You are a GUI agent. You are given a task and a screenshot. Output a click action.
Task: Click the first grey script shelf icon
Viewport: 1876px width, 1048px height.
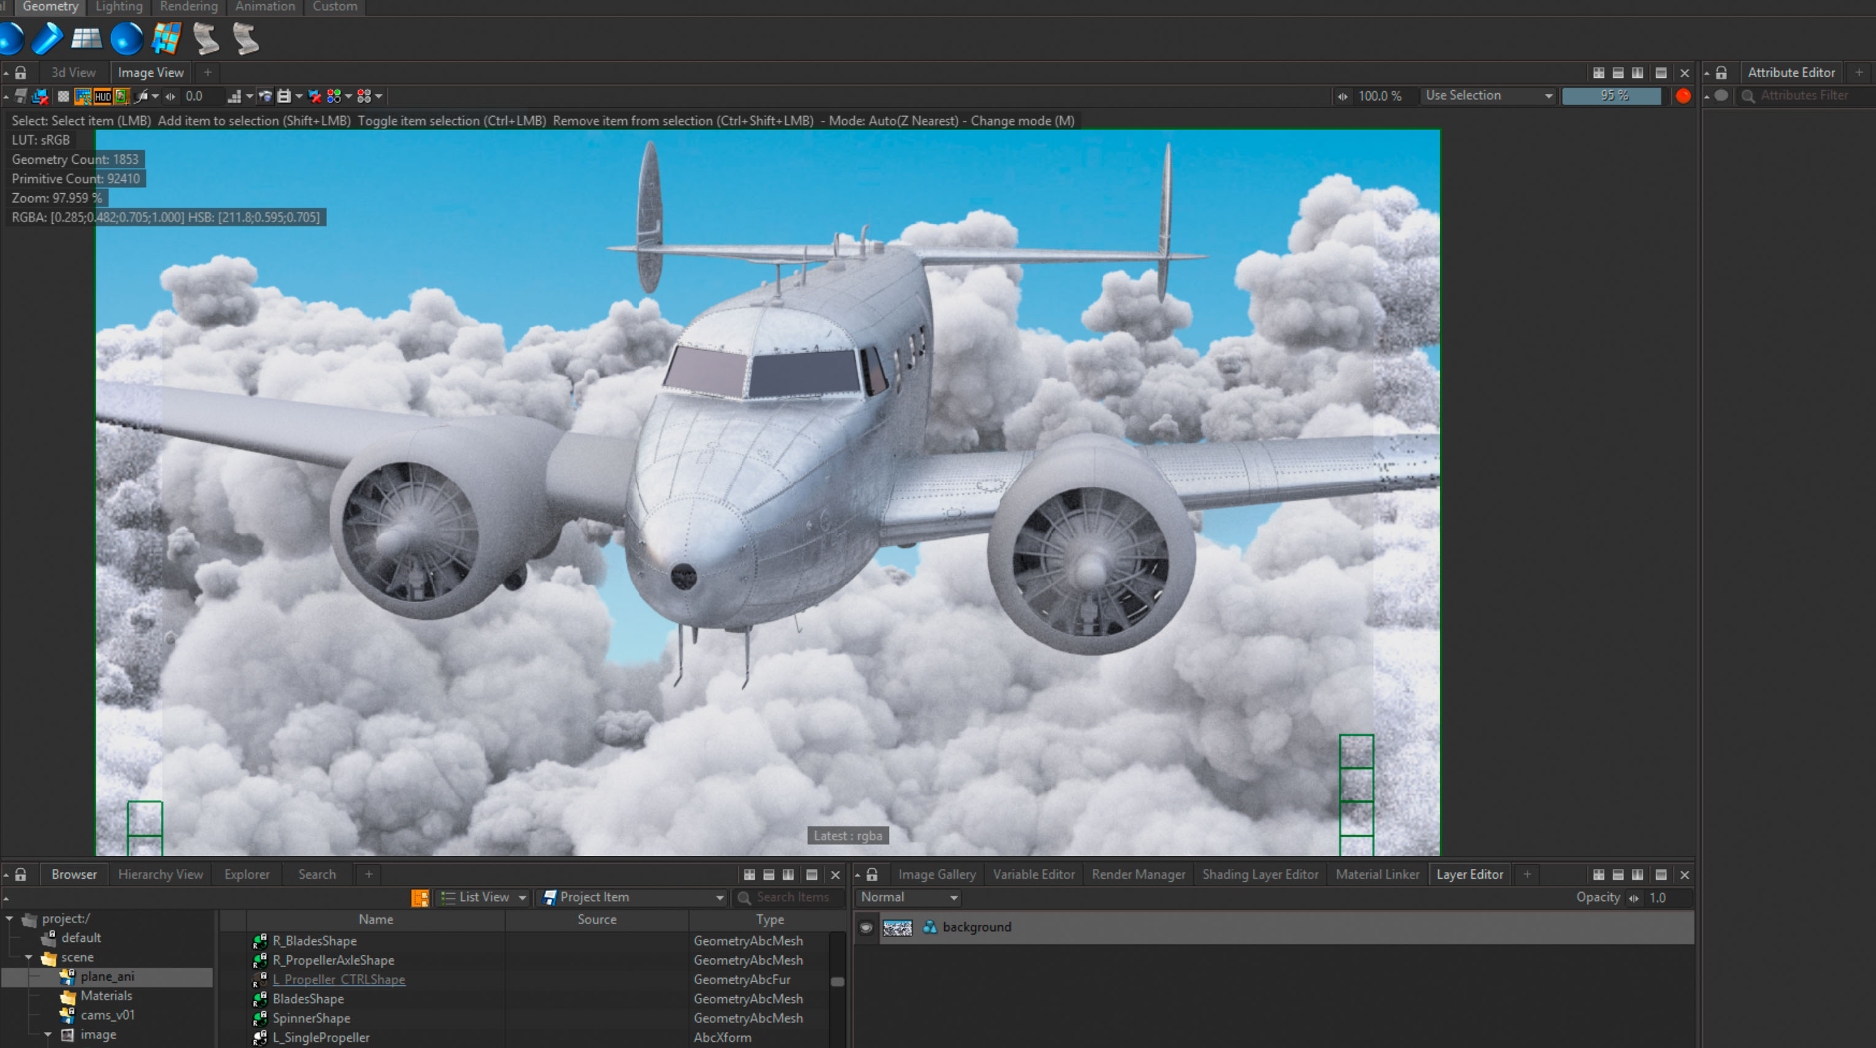pyautogui.click(x=206, y=39)
